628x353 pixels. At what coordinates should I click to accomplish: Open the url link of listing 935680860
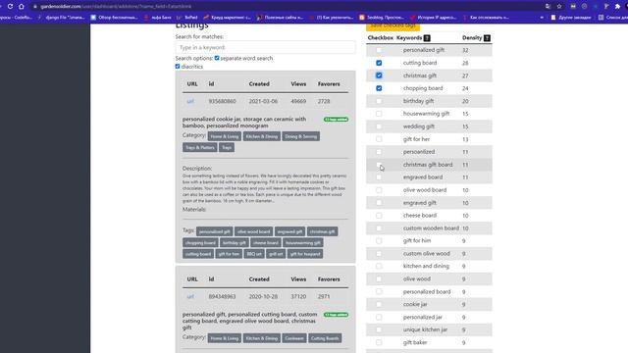190,101
